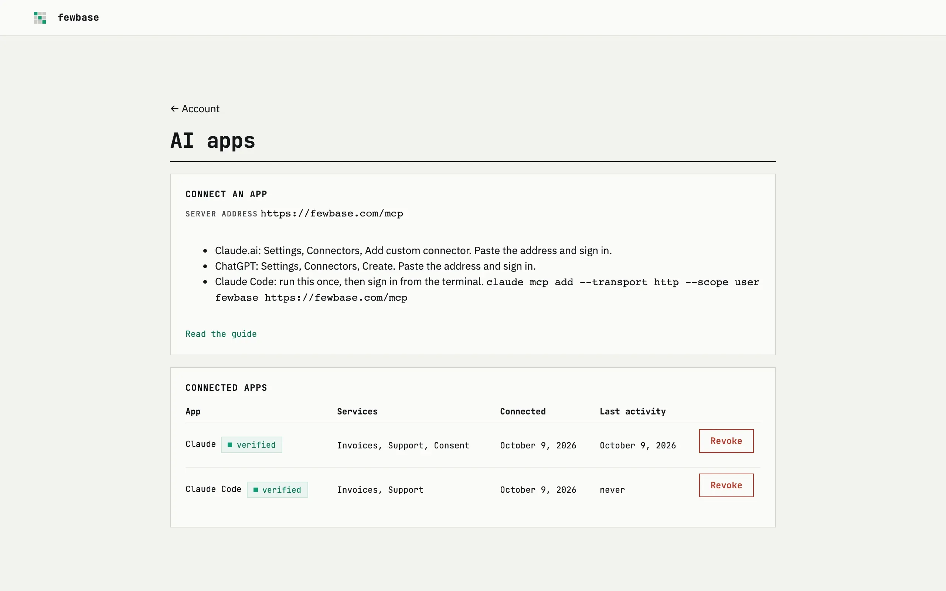Click Claude Code's 'Invoices, Support' services cell
The height and width of the screenshot is (591, 946).
pyautogui.click(x=380, y=490)
